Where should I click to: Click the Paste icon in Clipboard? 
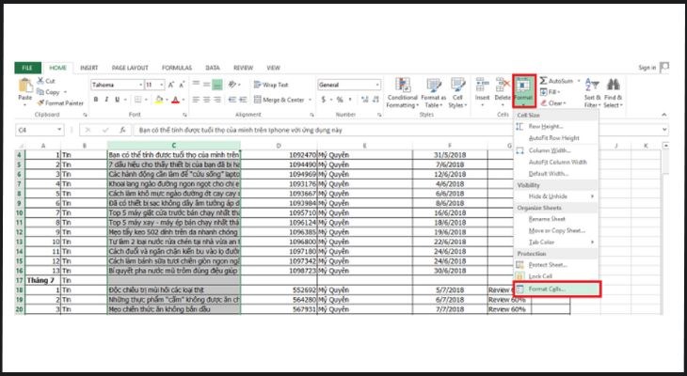point(24,86)
